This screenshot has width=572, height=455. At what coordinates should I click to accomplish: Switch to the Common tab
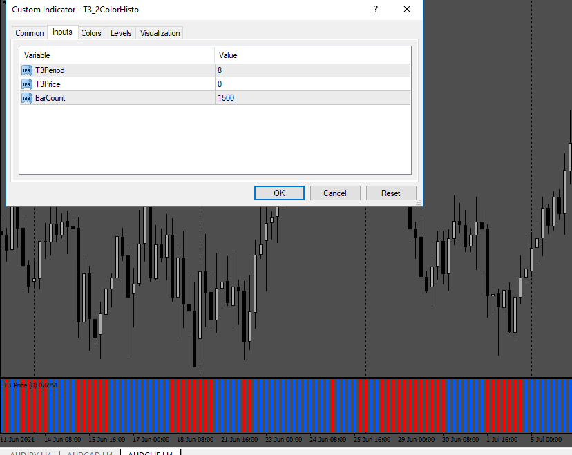point(30,33)
